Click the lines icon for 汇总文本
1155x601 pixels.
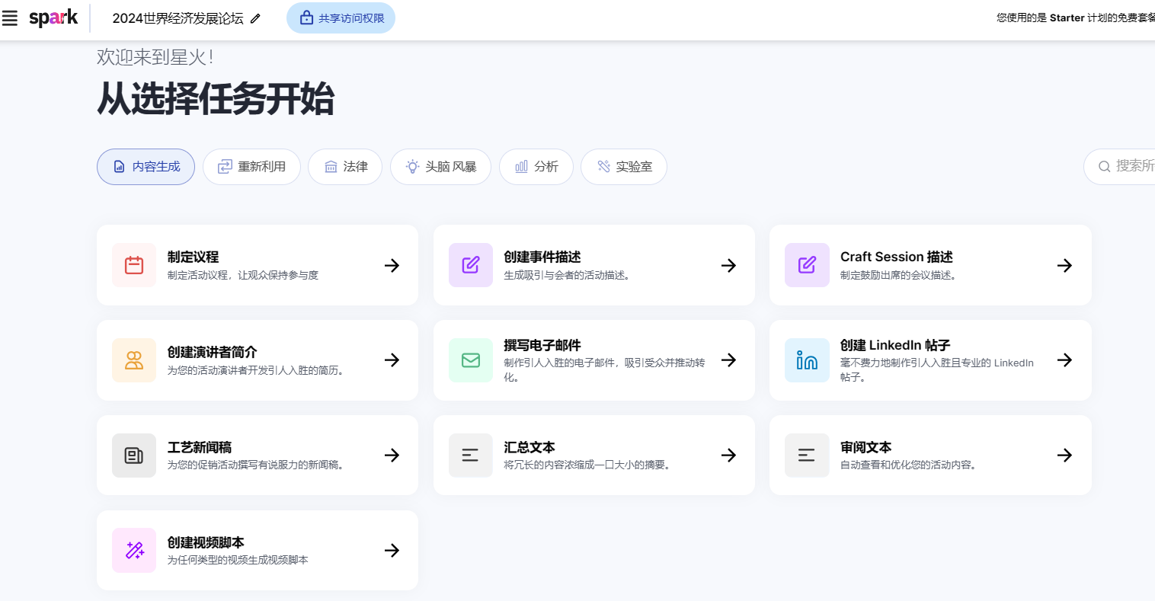point(471,456)
